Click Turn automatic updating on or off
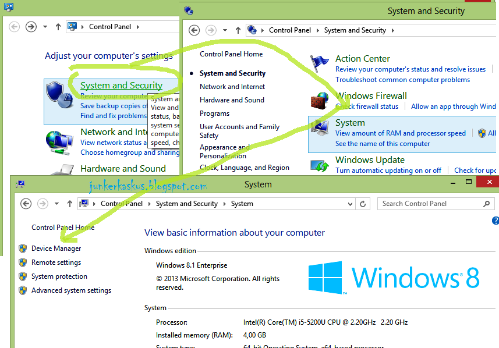The height and width of the screenshot is (348, 499). click(x=388, y=171)
